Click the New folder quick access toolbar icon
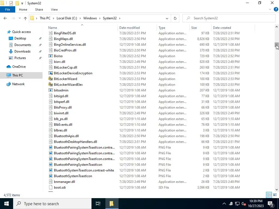The height and width of the screenshot is (209, 279). click(x=17, y=3)
